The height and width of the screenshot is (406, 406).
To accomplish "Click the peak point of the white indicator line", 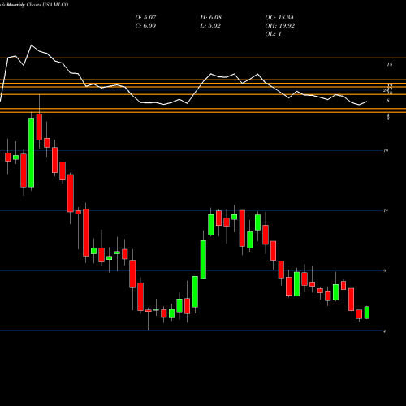I will 31,45.
